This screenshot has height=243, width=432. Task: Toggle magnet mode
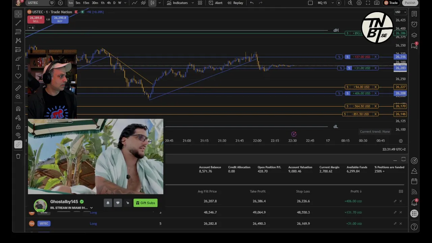[x=18, y=109]
